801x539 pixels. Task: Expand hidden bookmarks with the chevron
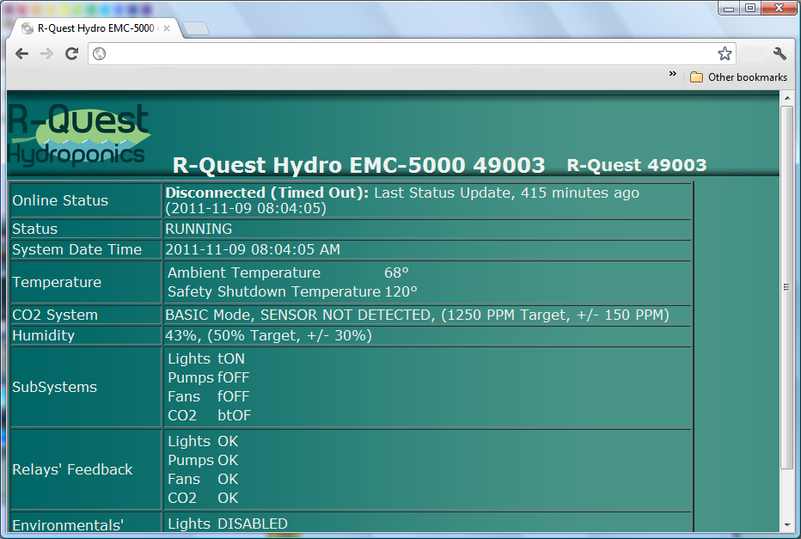[673, 74]
